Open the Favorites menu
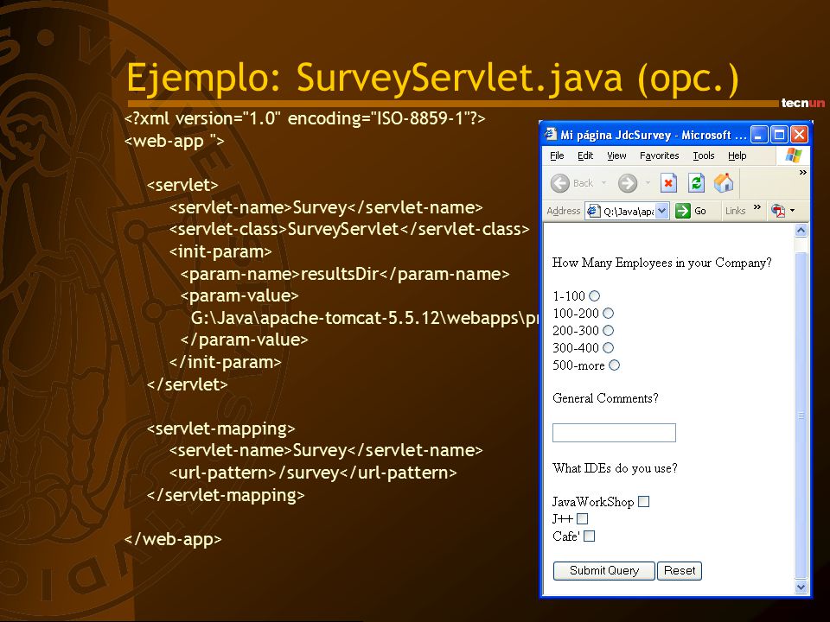 point(659,155)
